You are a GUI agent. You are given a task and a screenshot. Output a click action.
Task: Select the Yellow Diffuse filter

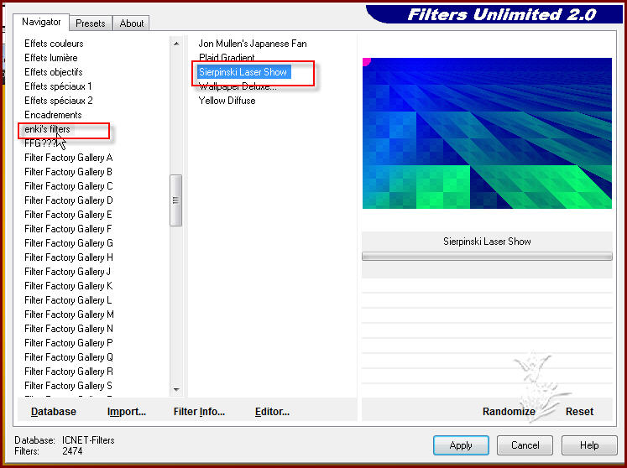[x=227, y=101]
